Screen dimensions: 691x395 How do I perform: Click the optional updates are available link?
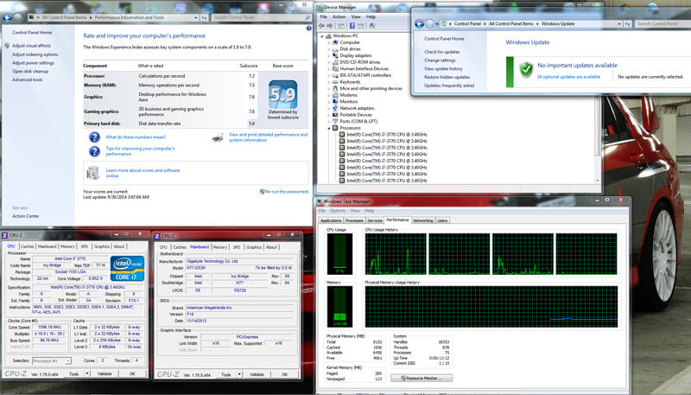tap(568, 77)
